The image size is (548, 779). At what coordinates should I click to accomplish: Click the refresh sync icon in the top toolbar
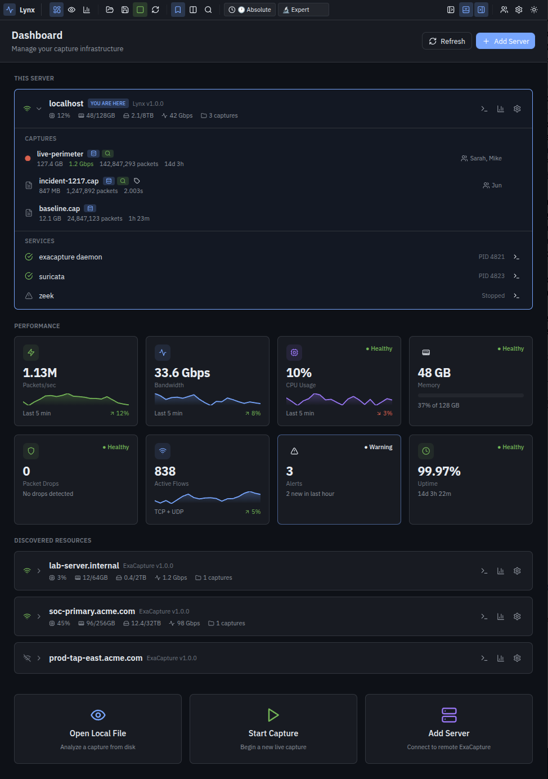point(155,10)
